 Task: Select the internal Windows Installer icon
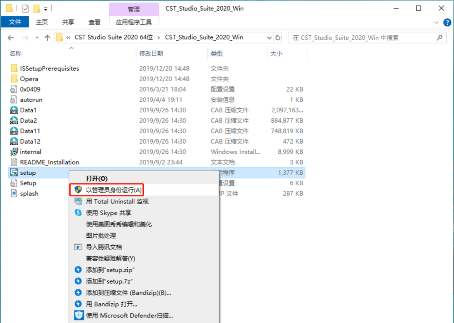click(14, 152)
